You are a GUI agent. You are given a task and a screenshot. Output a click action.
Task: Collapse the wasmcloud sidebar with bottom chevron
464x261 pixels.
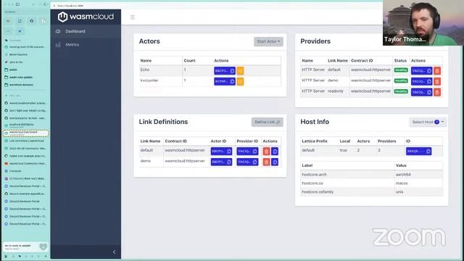pos(115,252)
